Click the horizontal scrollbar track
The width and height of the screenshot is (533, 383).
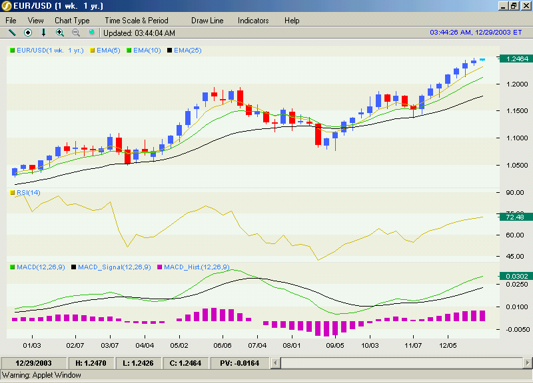pyautogui.click(x=401, y=363)
